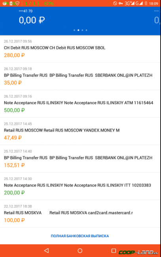The width and height of the screenshot is (161, 257).
Task: Open the 500,00 ₽ ATM 11615464 deposit
Action: [x=80, y=104]
